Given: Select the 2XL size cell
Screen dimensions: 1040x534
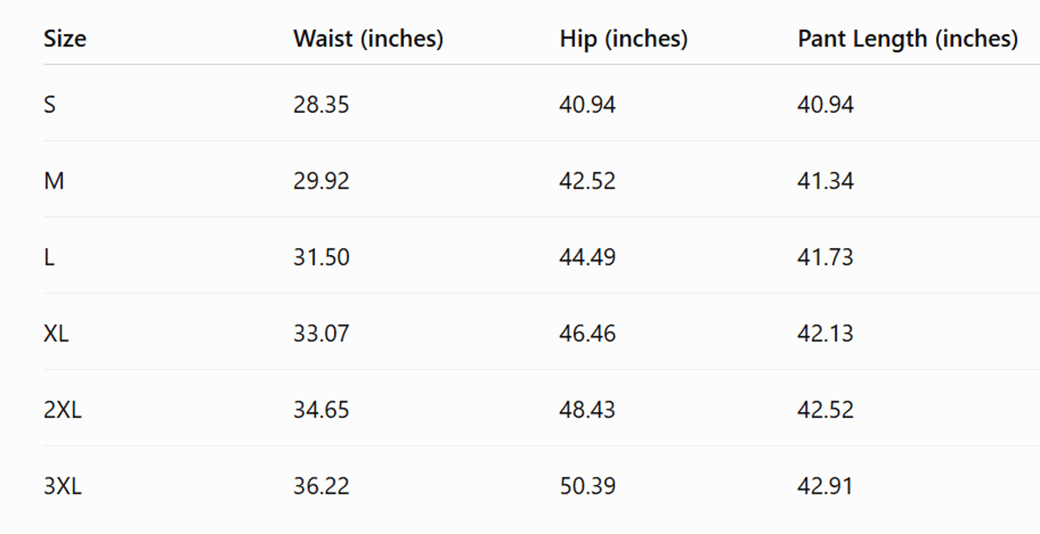Looking at the screenshot, I should 63,409.
